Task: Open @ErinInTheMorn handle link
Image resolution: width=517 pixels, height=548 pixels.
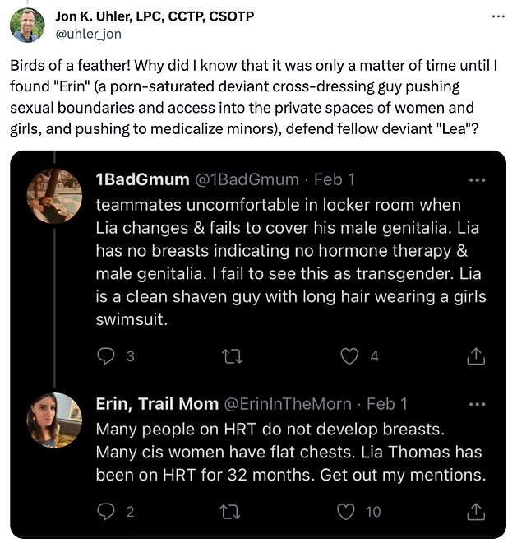Action: (x=288, y=404)
